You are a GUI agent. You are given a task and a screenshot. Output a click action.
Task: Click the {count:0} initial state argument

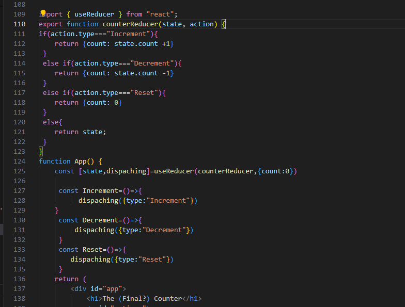[275, 171]
